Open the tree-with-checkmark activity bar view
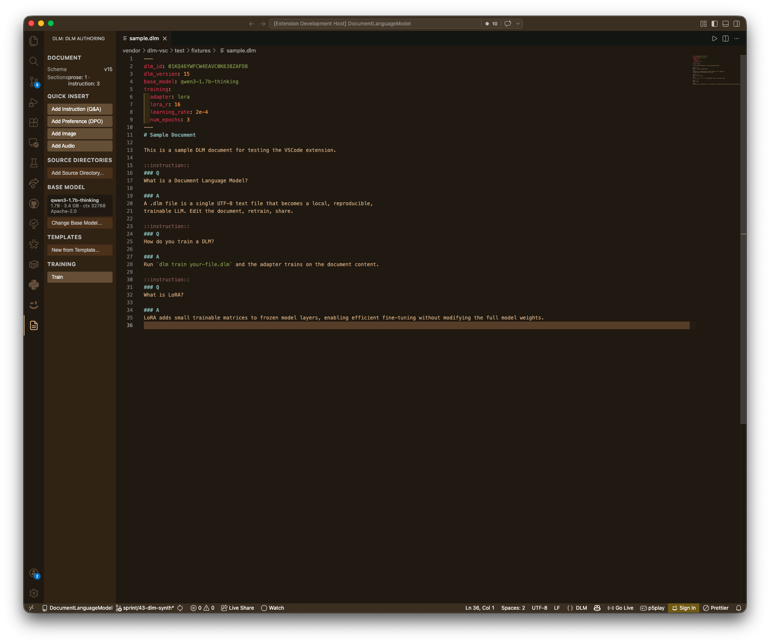This screenshot has height=644, width=770. tap(34, 224)
